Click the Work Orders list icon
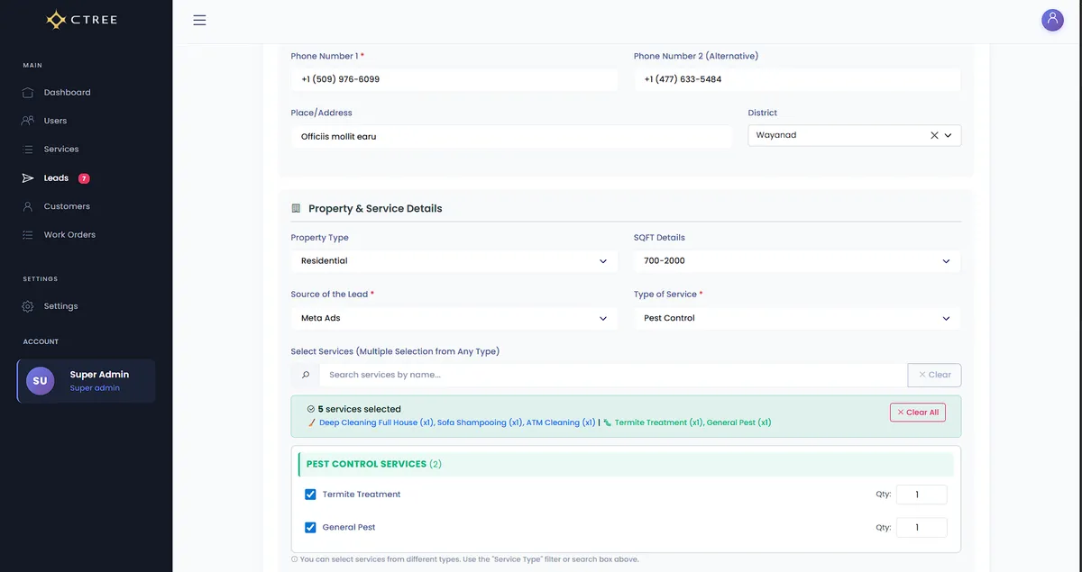Viewport: 1082px width, 572px height. tap(28, 235)
